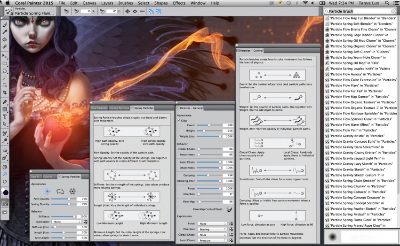Open the Local Chaos dropdown set to Pressure
The width and height of the screenshot is (400, 246).
(x=212, y=240)
